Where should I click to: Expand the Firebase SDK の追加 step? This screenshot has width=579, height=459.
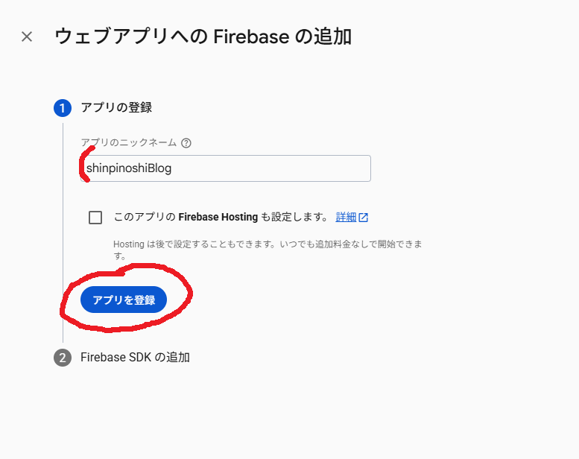[135, 358]
